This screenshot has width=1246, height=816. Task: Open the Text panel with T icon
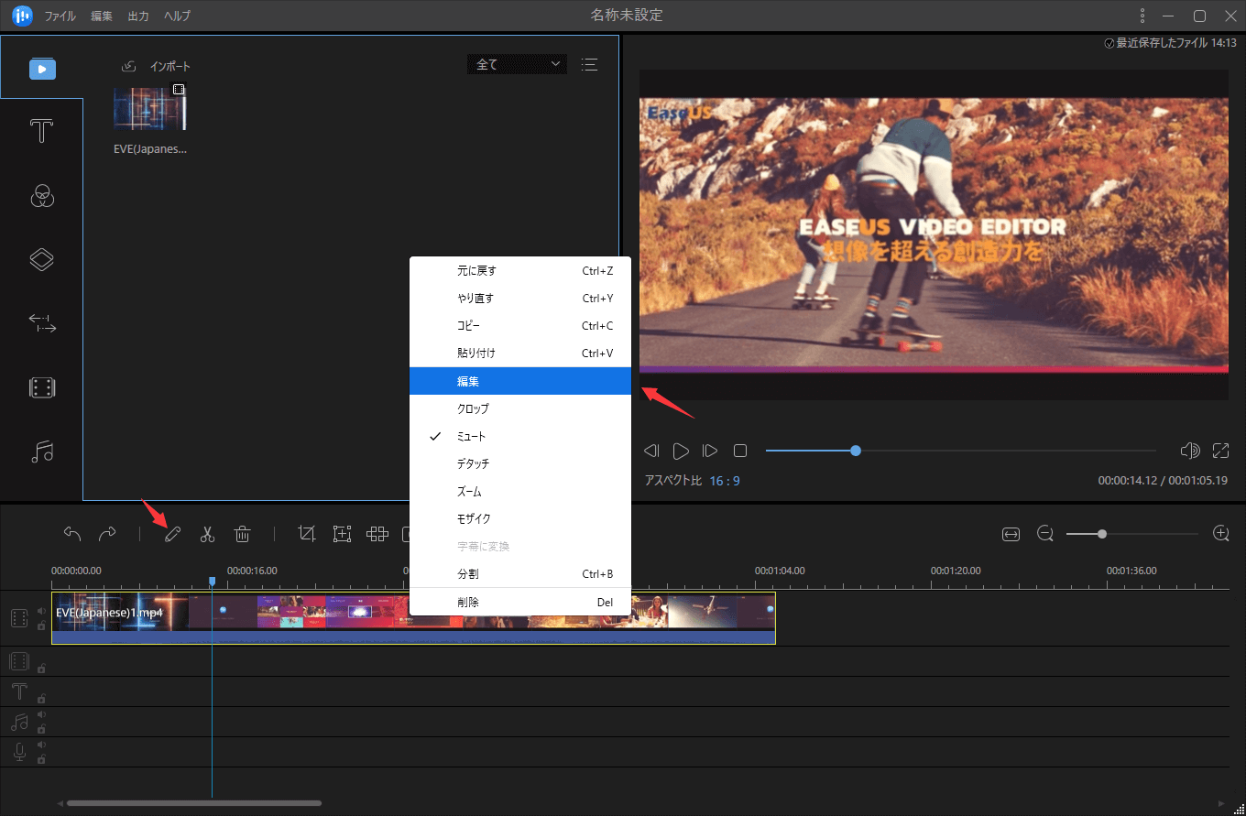[x=42, y=131]
